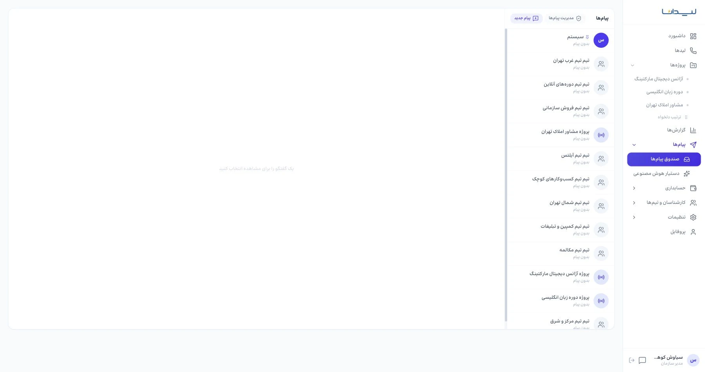The width and height of the screenshot is (705, 372).
Task: Click the logout arrow icon at bottom
Action: tap(631, 360)
